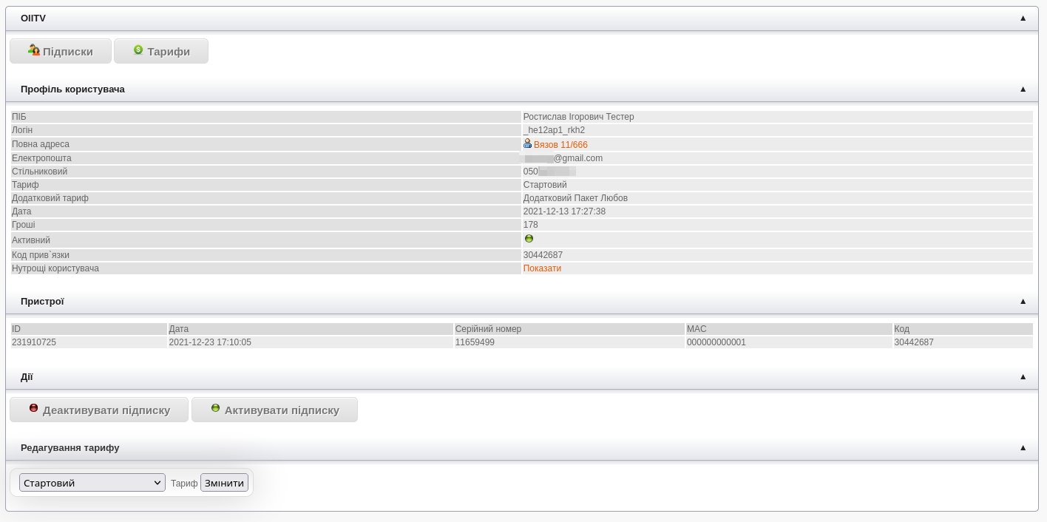Collapse the Редагування тарифу section

tap(1023, 448)
